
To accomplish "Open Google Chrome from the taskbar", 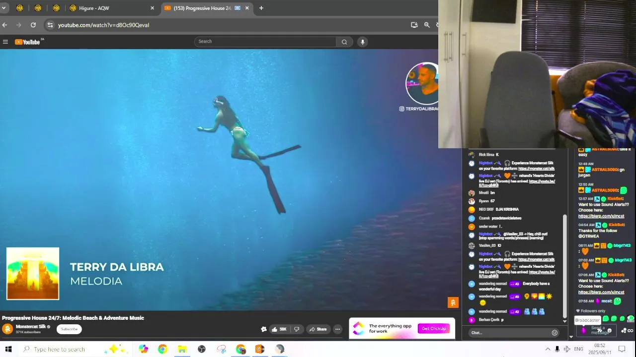I will coord(162,349).
